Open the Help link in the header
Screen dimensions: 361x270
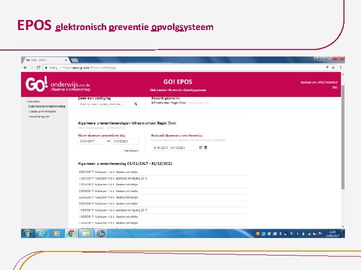coord(335,87)
